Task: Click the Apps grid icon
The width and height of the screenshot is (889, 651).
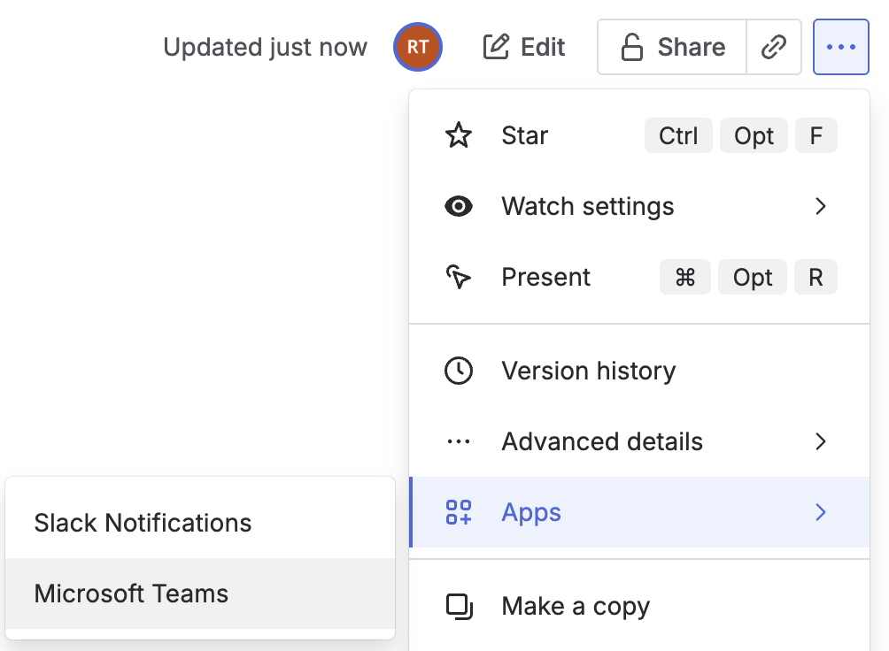Action: pyautogui.click(x=458, y=512)
